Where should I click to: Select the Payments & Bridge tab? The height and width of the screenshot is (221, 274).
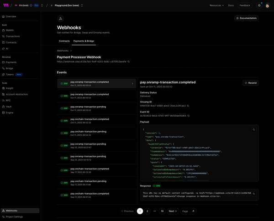(x=84, y=41)
